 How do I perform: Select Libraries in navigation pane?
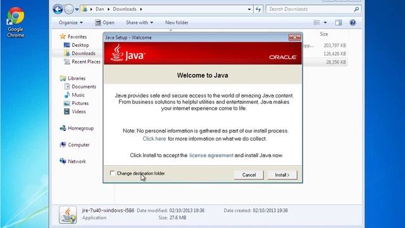click(x=73, y=78)
